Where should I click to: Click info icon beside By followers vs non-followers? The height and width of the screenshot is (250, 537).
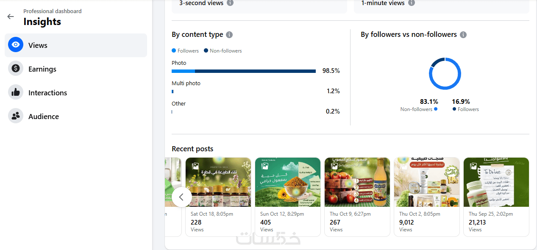(463, 35)
